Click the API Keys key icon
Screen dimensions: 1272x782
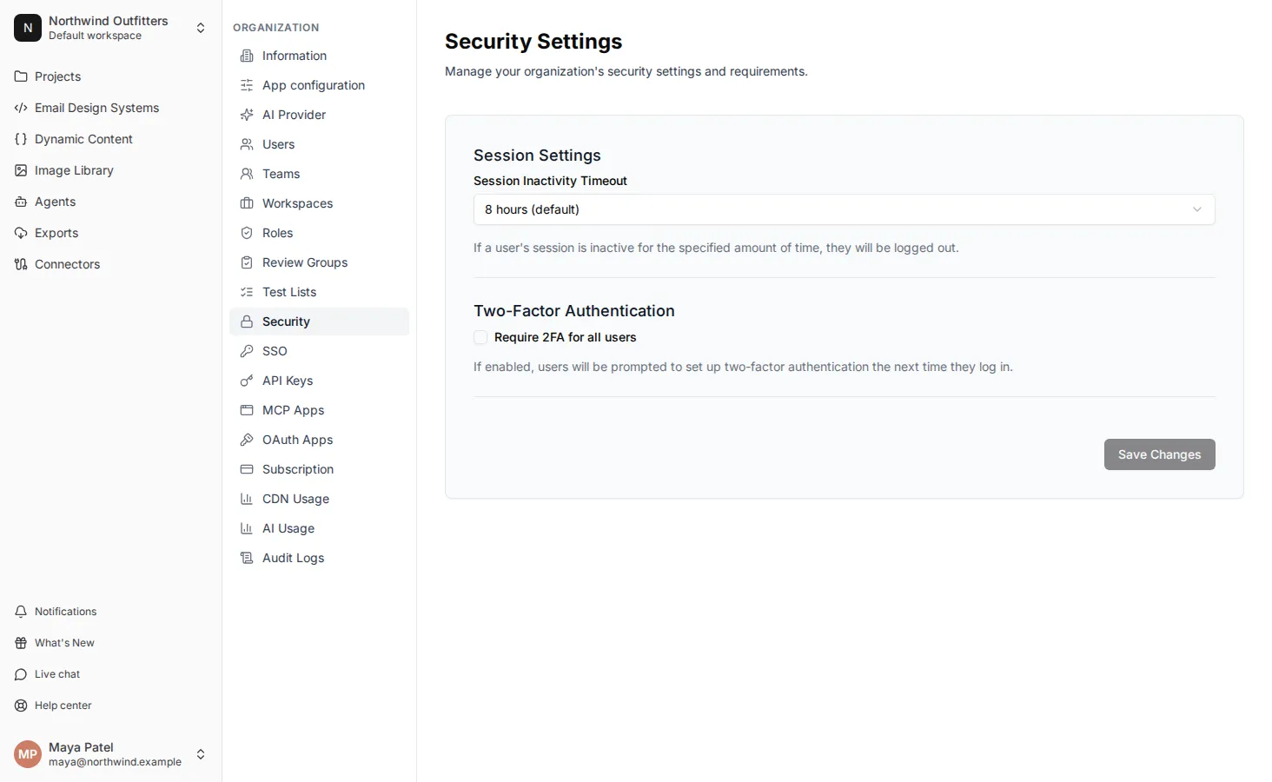click(x=247, y=381)
